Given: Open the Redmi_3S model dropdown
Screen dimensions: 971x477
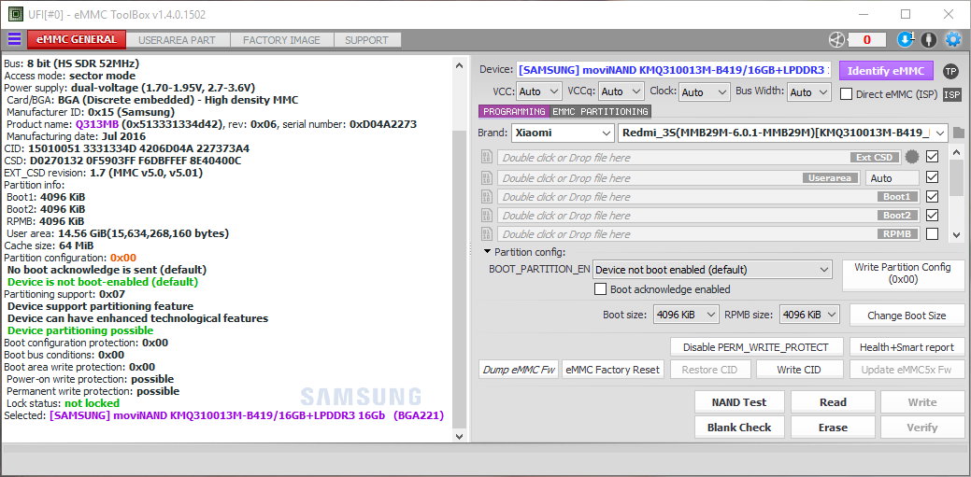Looking at the screenshot, I should pos(783,133).
